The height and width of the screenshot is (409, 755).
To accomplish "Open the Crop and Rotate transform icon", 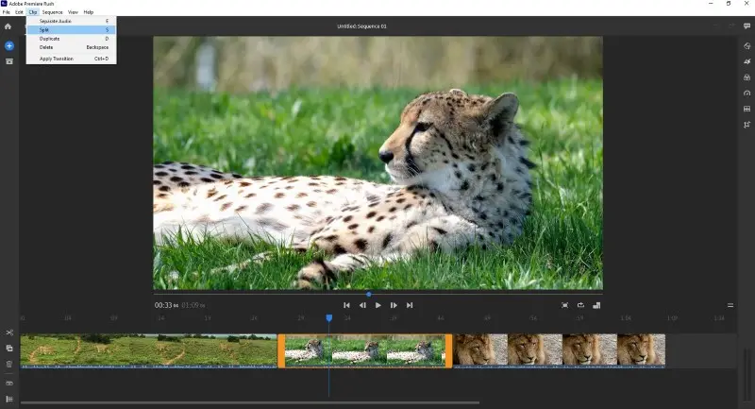I will (x=747, y=125).
